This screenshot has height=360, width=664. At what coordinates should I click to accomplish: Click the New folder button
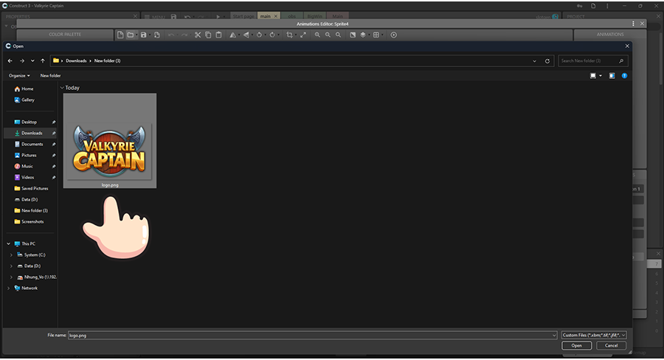pyautogui.click(x=50, y=75)
